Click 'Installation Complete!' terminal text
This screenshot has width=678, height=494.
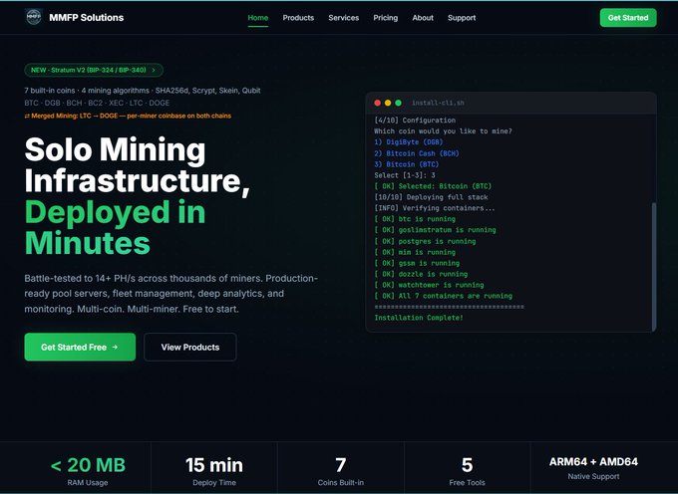pyautogui.click(x=419, y=318)
